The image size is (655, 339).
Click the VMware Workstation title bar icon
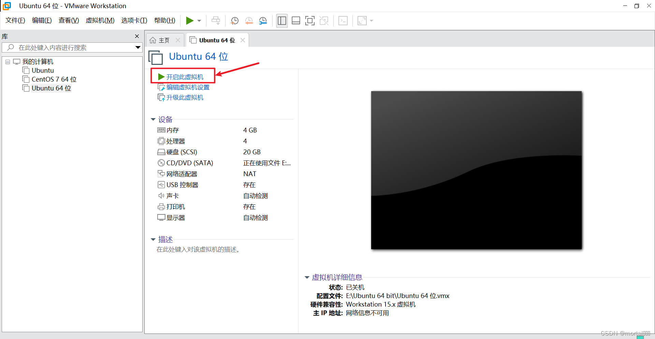pyautogui.click(x=7, y=6)
